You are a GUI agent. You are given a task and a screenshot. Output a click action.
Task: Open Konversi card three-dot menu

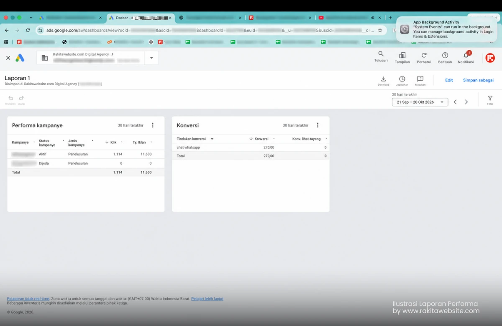pos(318,125)
